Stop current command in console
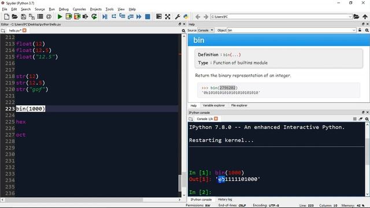This screenshot has width=370, height=208. (354, 119)
